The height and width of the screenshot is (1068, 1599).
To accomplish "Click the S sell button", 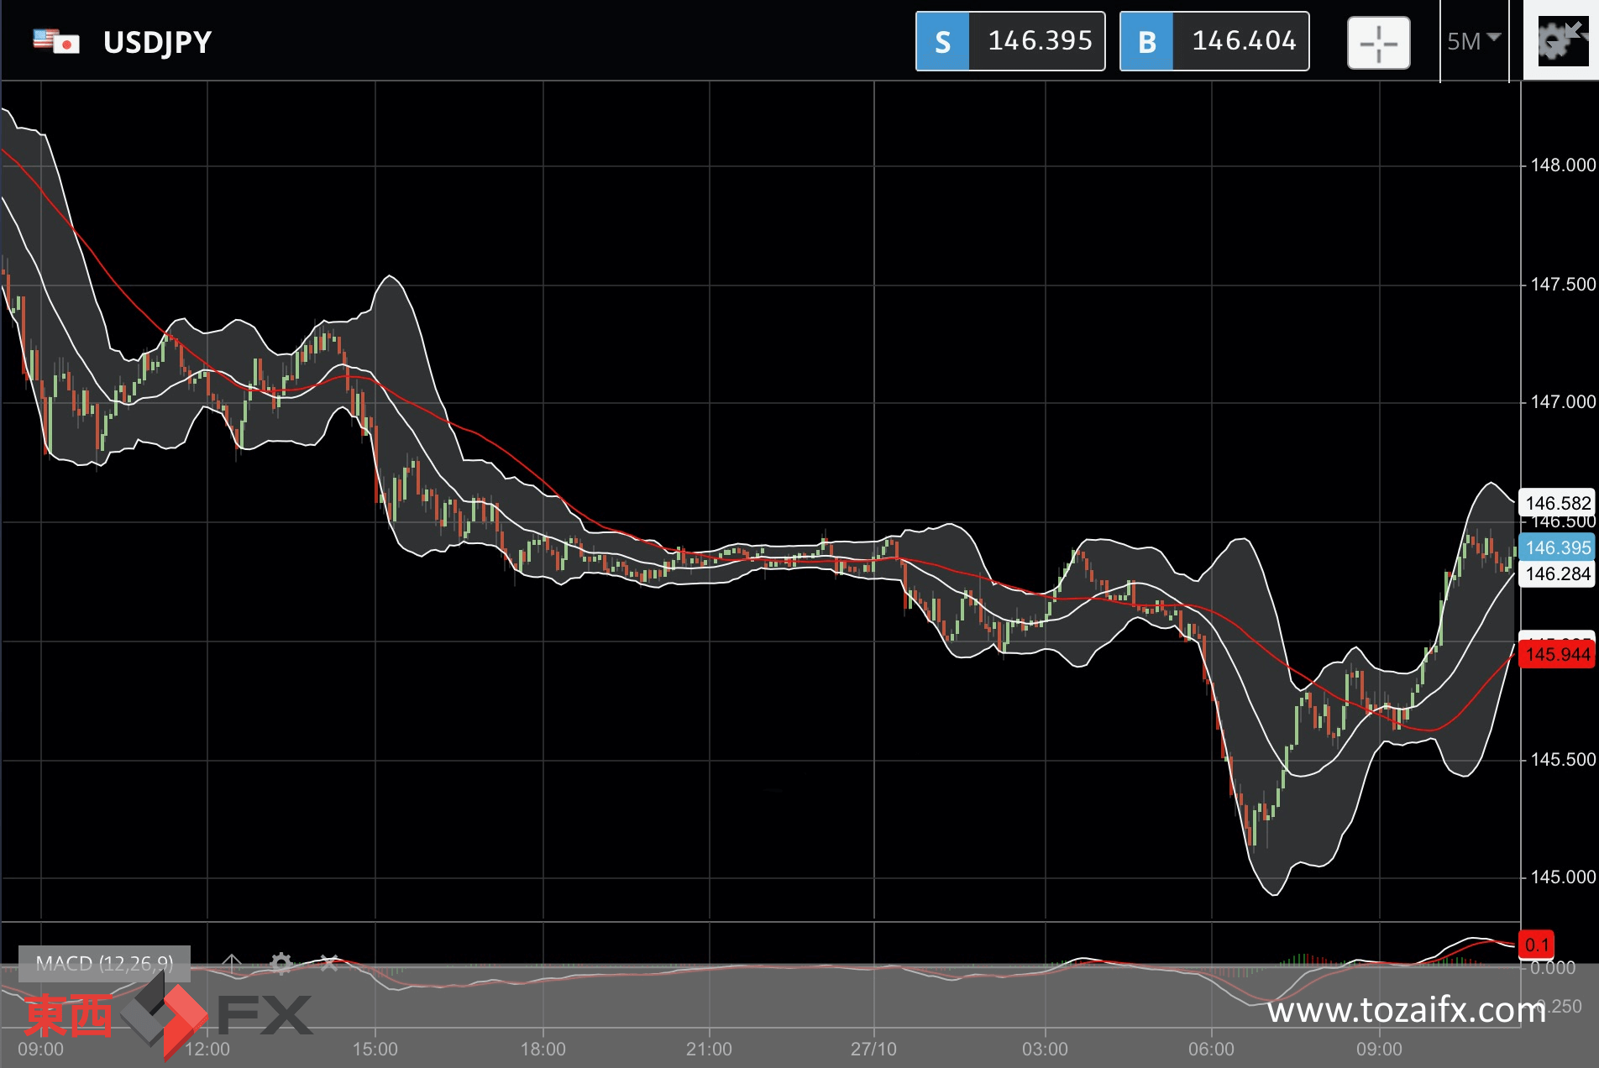I will click(942, 41).
